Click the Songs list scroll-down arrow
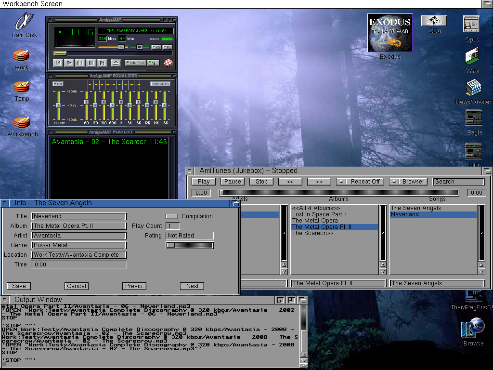The height and width of the screenshot is (370, 493). point(481,272)
